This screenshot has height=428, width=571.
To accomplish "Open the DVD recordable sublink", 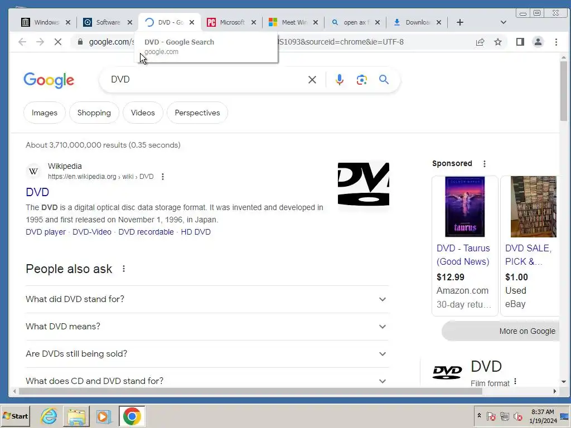I will (x=146, y=232).
